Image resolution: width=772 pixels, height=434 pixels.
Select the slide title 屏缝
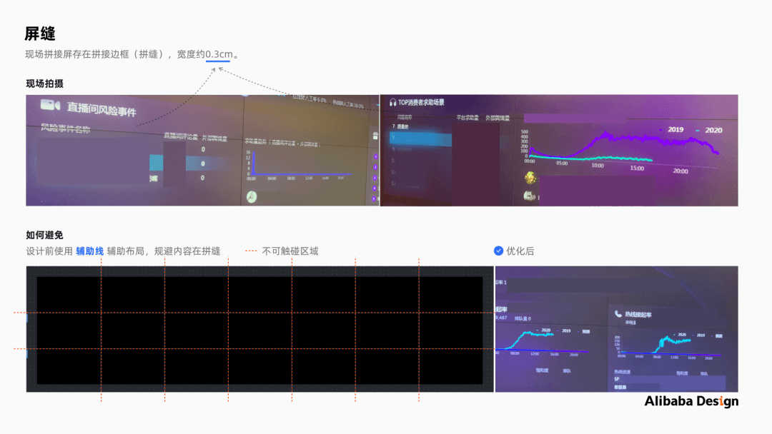click(x=40, y=34)
